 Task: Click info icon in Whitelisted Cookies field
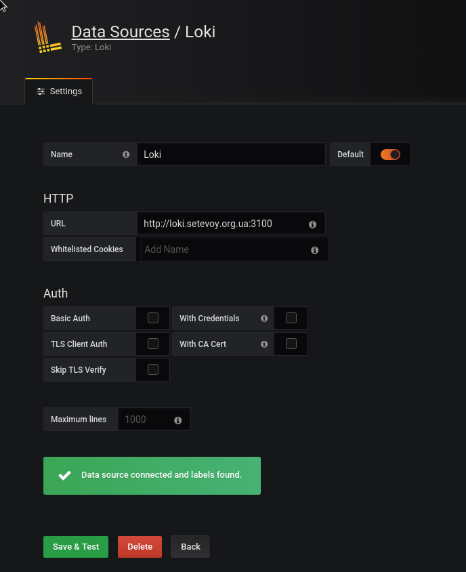315,250
